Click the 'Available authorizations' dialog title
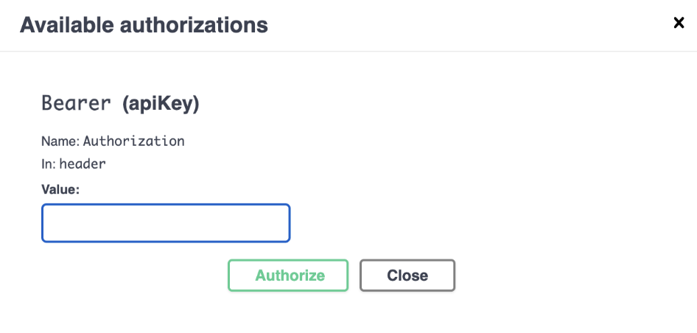The image size is (697, 333). pyautogui.click(x=144, y=26)
